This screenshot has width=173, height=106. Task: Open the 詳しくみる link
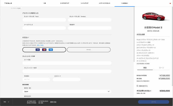click(x=40, y=45)
